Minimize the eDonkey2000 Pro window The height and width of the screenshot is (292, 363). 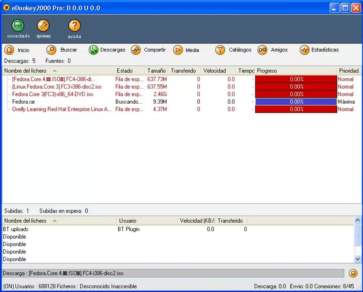pos(334,8)
